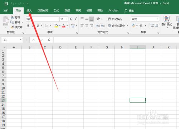Image resolution: width=179 pixels, height=129 pixels.
Task: Click the Increase Indent icon
Action: (103, 25)
